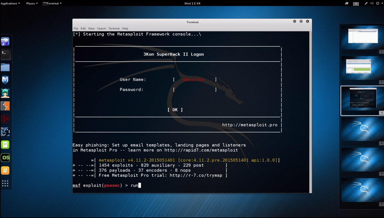Click the underlined 'msf' prompt text
The width and height of the screenshot is (384, 218).
76,185
